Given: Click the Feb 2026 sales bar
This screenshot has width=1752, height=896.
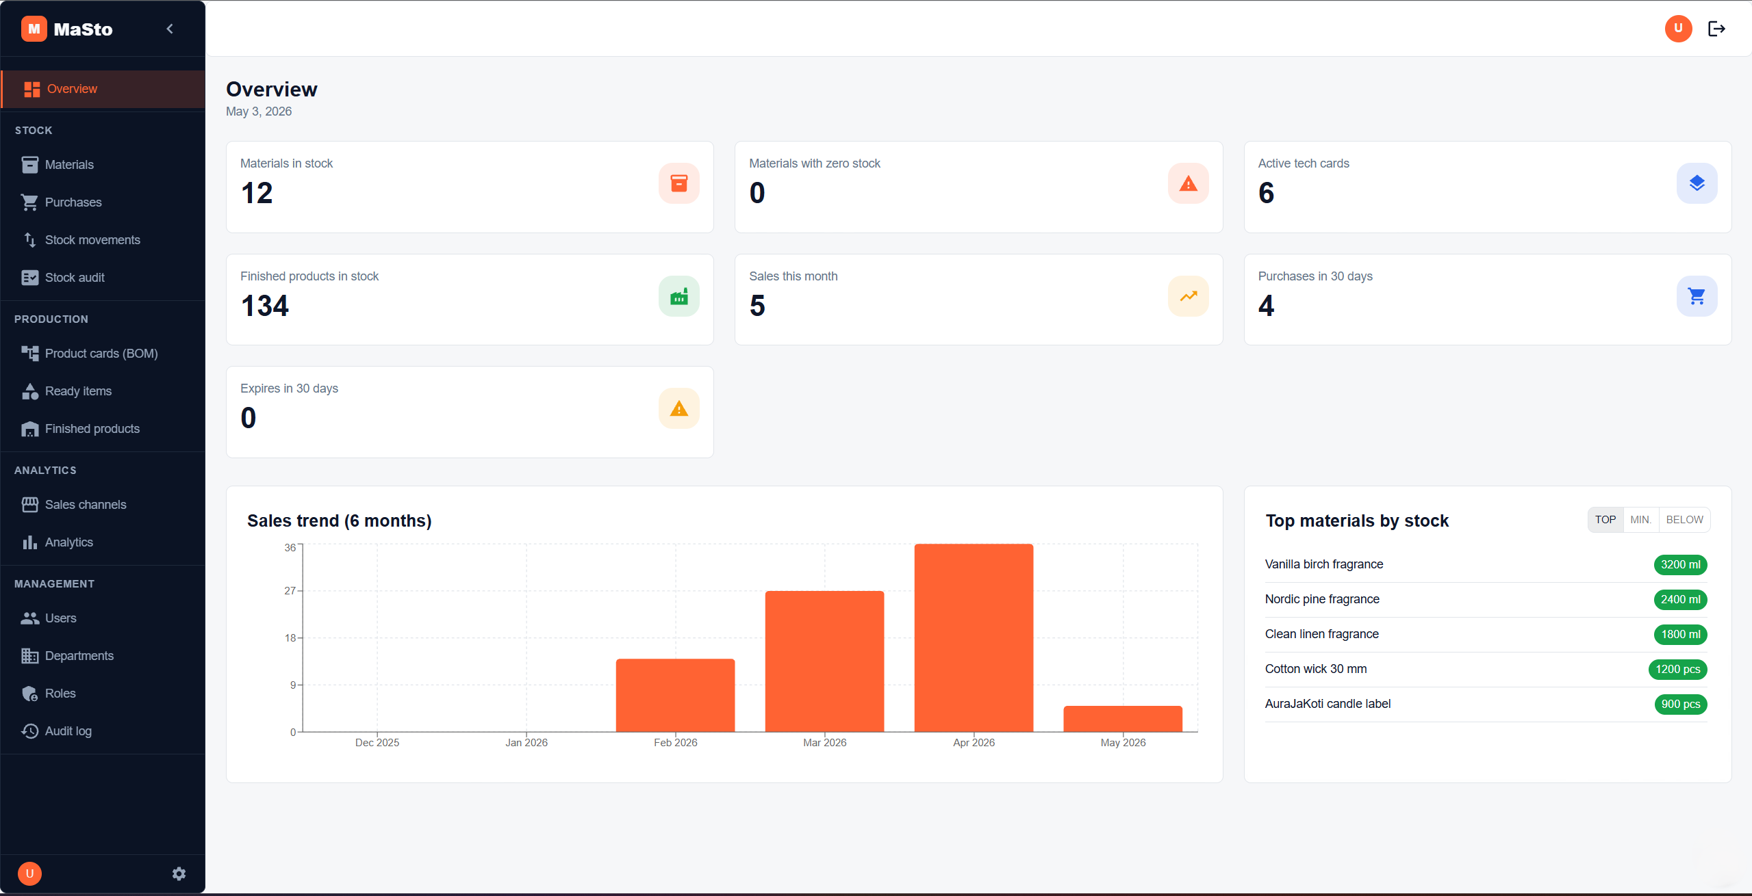Looking at the screenshot, I should point(675,696).
